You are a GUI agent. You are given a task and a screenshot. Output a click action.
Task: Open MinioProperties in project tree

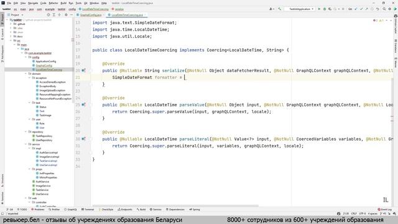pos(48,177)
